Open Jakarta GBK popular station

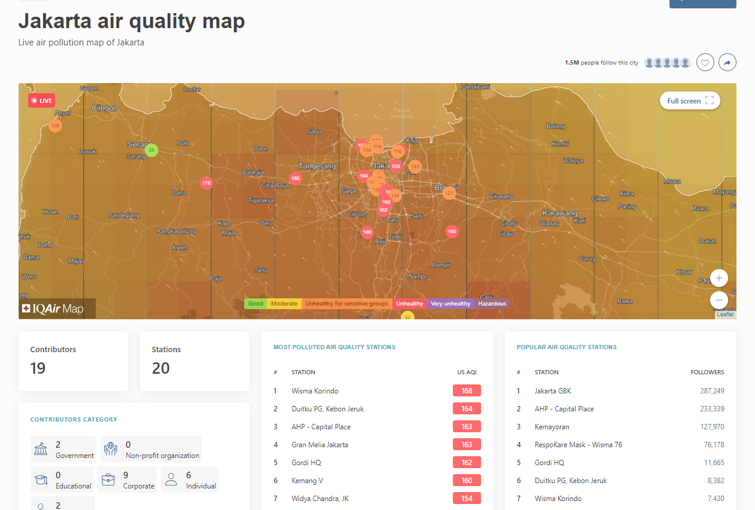[553, 391]
